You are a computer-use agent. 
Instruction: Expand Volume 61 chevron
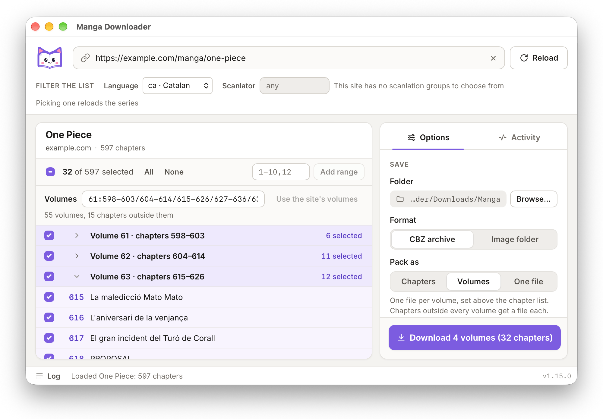(x=77, y=235)
